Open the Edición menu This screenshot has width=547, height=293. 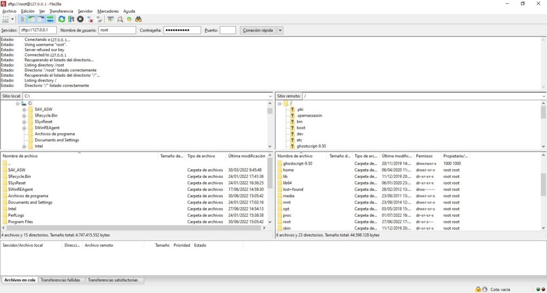[28, 11]
